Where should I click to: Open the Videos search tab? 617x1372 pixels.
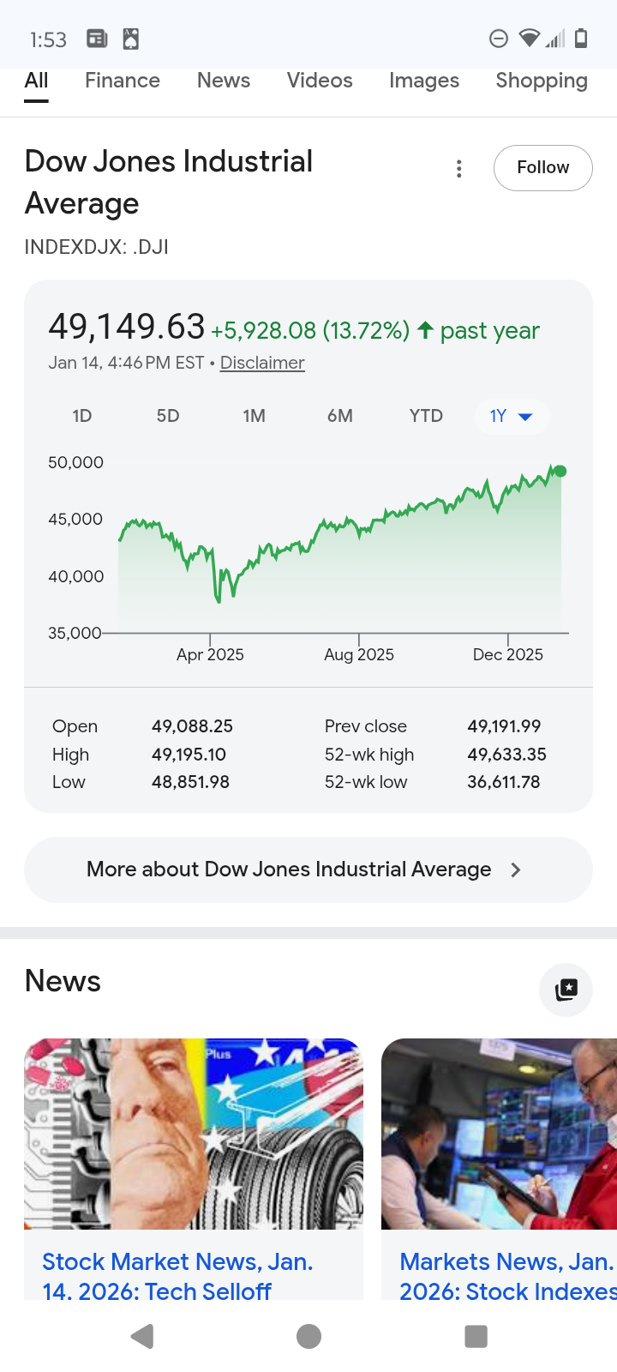(320, 81)
